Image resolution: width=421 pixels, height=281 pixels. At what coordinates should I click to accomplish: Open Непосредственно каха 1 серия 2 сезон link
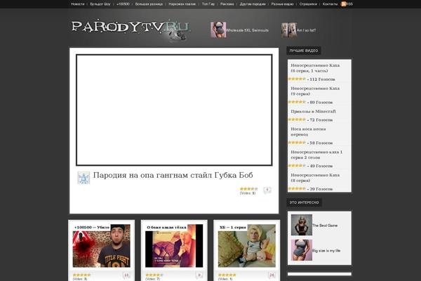pos(316,155)
